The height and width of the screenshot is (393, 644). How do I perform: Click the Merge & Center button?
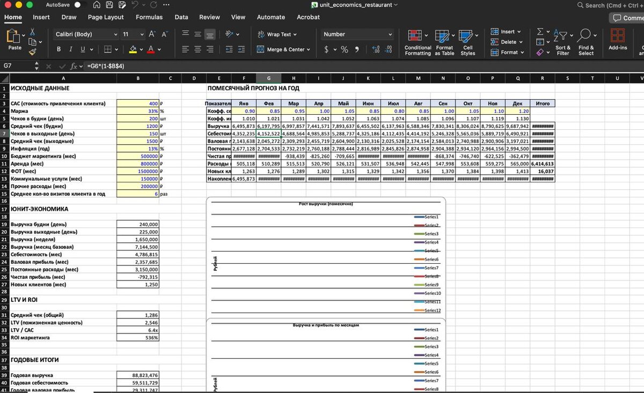[x=280, y=49]
